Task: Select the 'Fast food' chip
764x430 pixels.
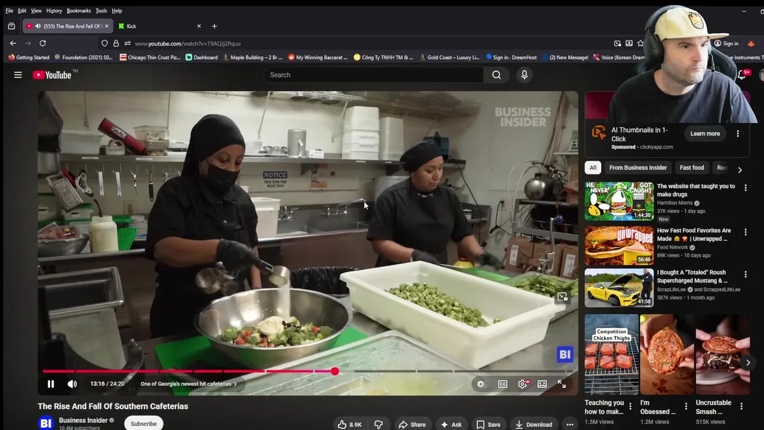Action: click(x=692, y=168)
